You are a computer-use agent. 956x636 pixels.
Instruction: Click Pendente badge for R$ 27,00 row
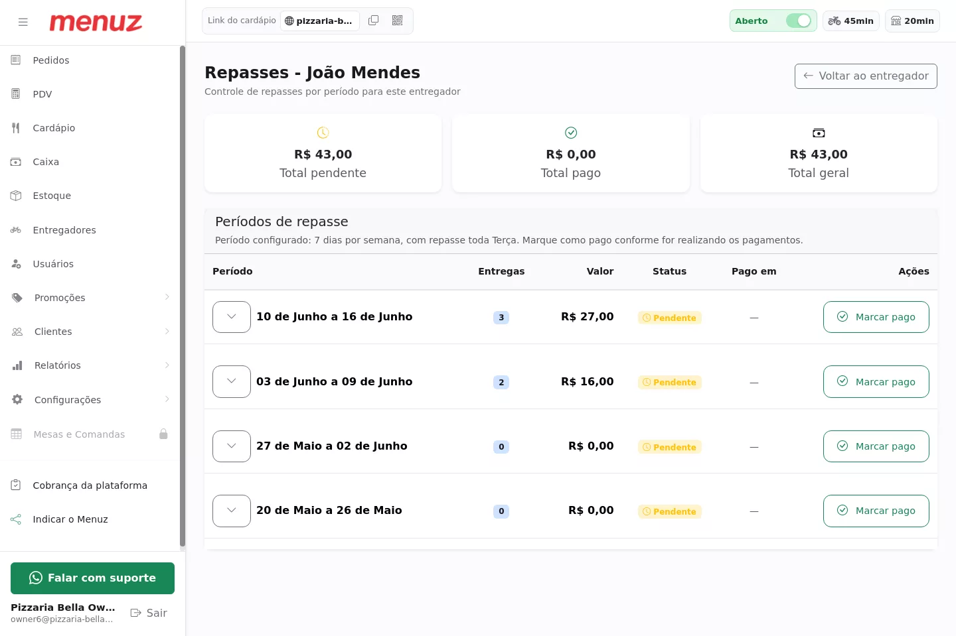(669, 318)
